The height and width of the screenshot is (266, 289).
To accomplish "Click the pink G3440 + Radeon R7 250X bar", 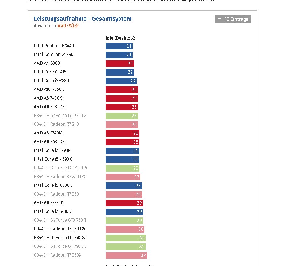I will click(126, 255).
